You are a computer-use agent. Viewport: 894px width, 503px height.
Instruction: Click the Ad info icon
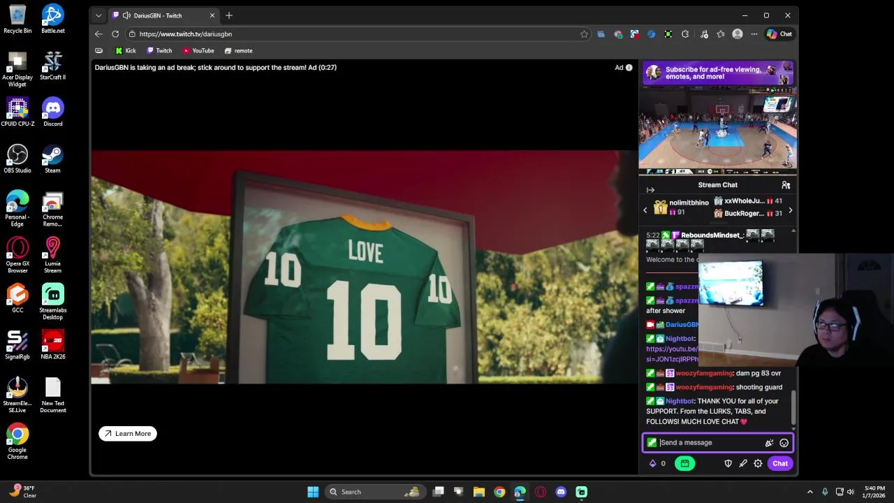pos(629,67)
